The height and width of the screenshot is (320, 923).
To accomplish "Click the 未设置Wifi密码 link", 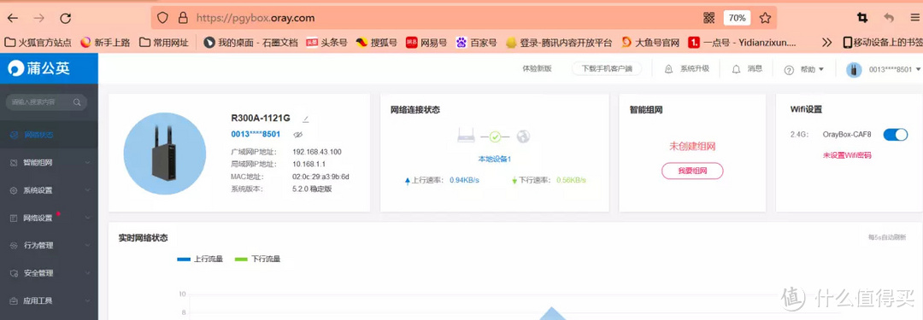I will tap(846, 155).
